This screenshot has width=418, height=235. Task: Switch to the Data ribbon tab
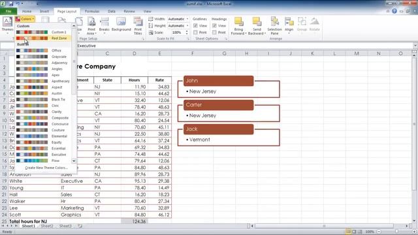coord(112,12)
